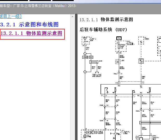This screenshot has width=161, height=140.
Task: Open the 13.2.1.1 物体监测示意图 link
Action: (31, 33)
